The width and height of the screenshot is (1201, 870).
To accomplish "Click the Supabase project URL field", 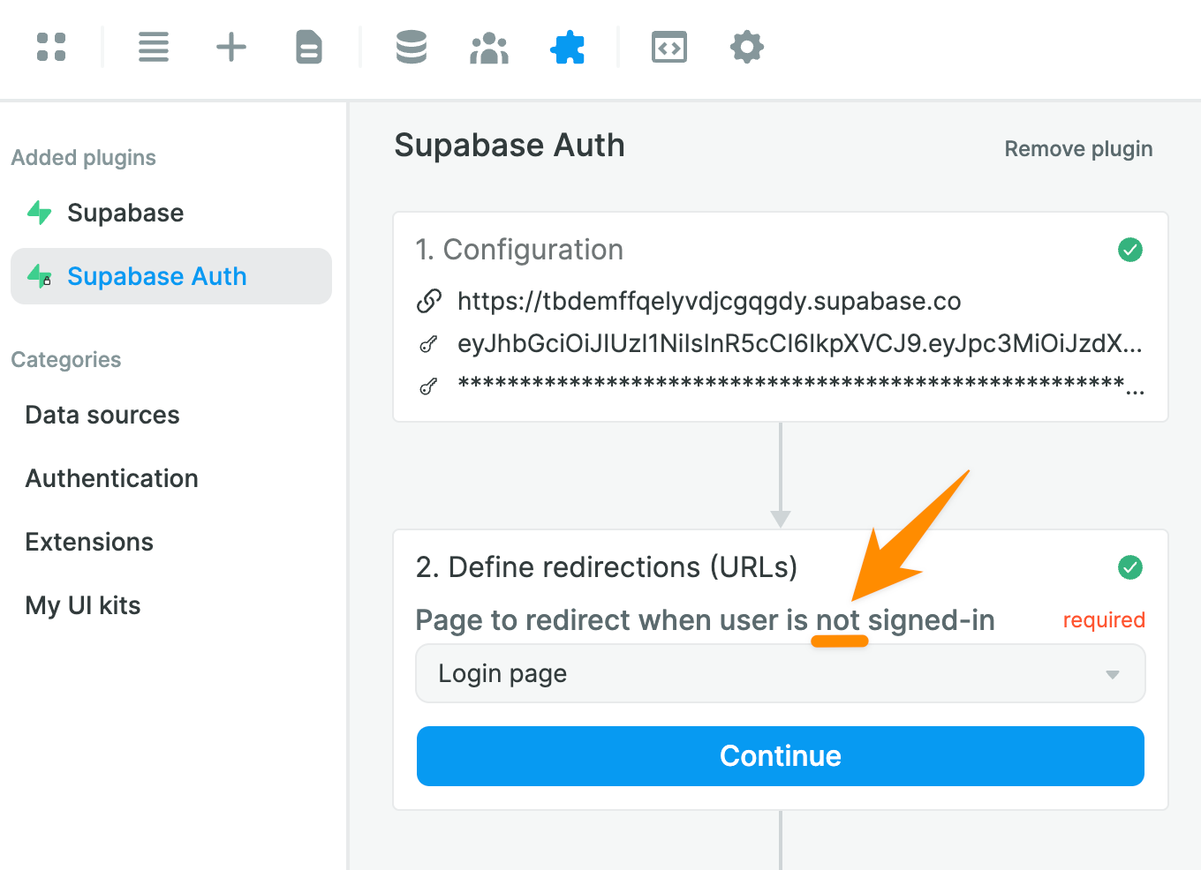I will click(709, 302).
